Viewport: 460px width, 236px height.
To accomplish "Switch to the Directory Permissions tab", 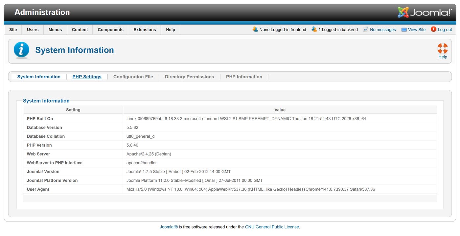I will pyautogui.click(x=190, y=77).
